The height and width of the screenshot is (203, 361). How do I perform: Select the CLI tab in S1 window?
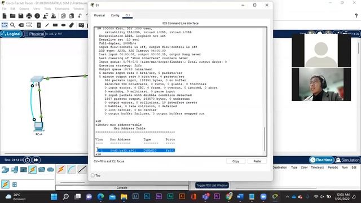[127, 15]
